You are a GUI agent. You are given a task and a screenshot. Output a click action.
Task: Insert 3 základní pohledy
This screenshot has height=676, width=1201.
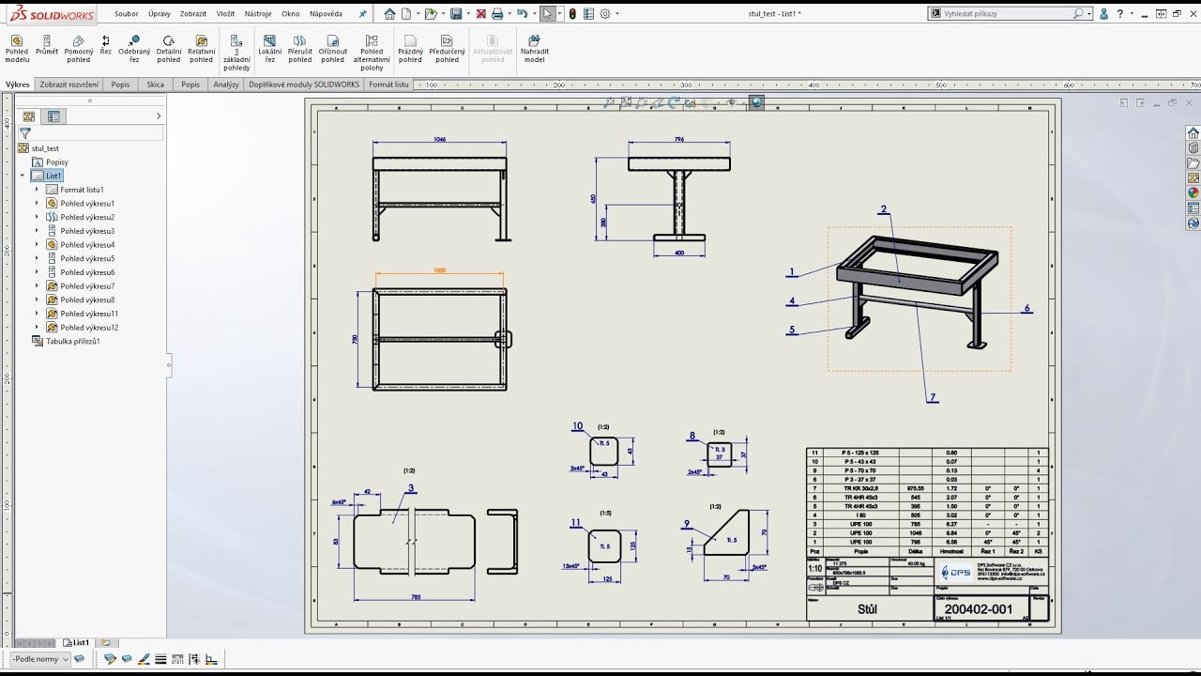[236, 53]
